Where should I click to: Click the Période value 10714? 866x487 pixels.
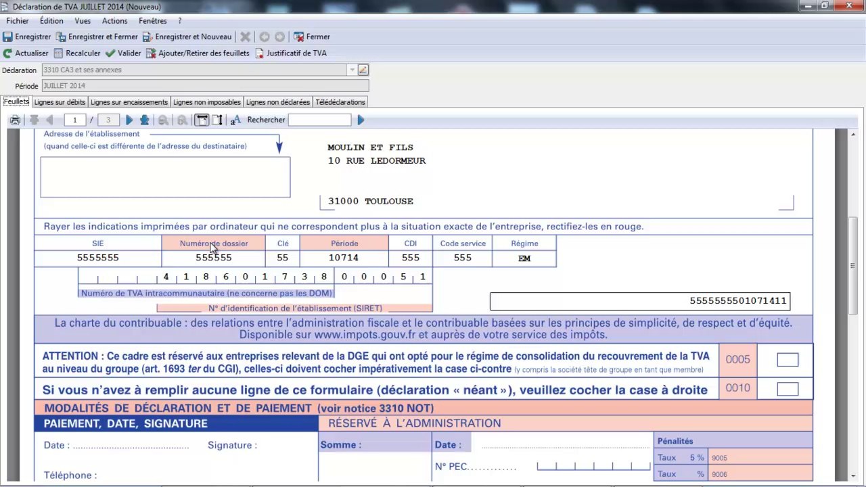(x=344, y=258)
